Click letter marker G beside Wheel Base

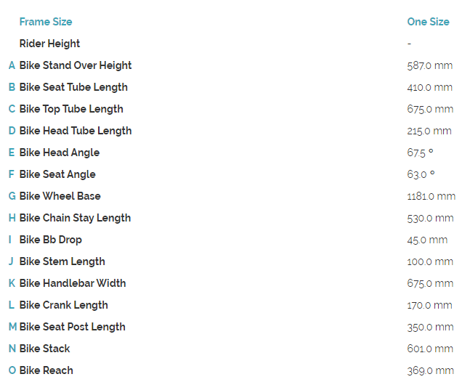click(x=12, y=196)
